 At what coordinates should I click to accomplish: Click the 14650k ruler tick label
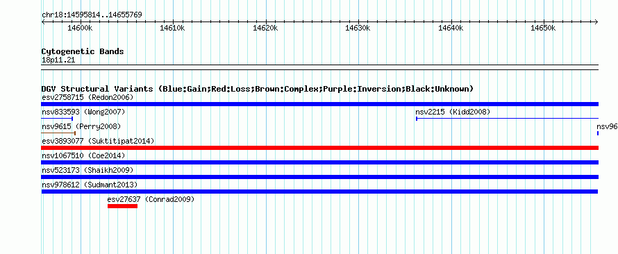click(543, 28)
